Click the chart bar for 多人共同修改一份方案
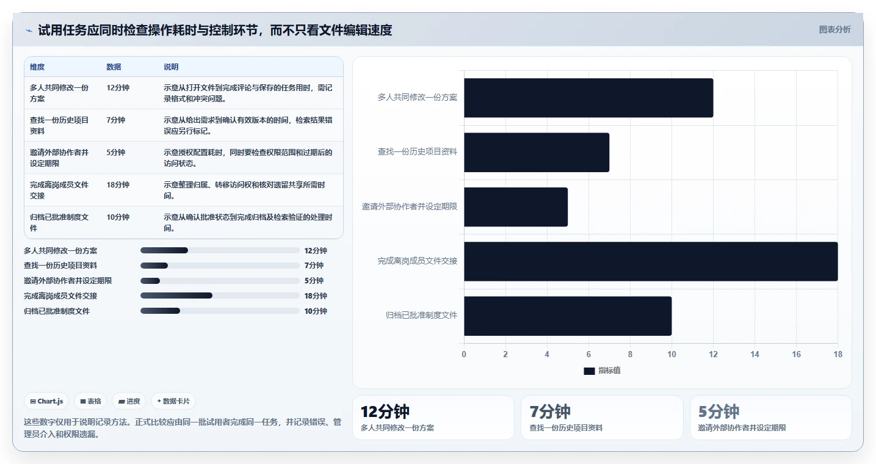This screenshot has height=464, width=876. tap(588, 98)
